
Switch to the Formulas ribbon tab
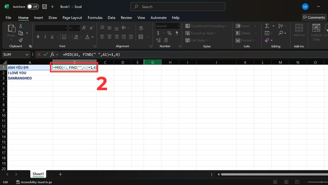click(95, 18)
